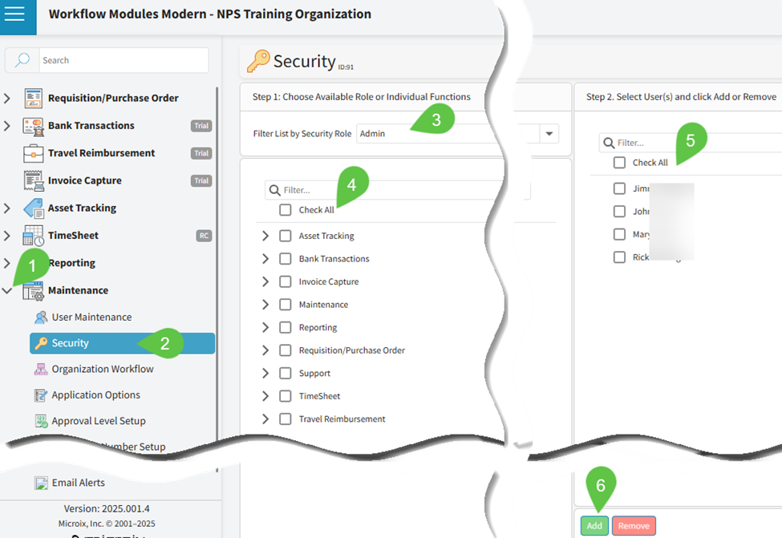
Task: Collapse the Maintenance sidebar section
Action: pos(8,291)
